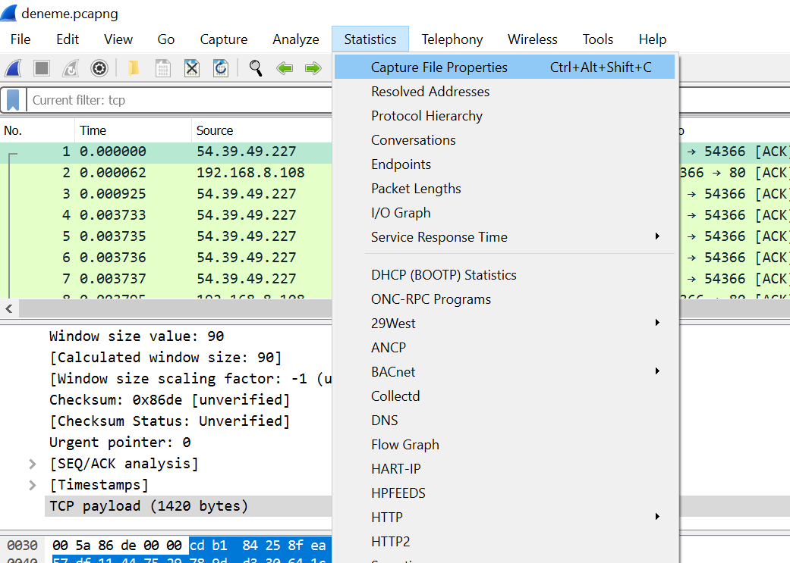Expand Service Response Time submenu
This screenshot has width=790, height=563.
click(505, 237)
